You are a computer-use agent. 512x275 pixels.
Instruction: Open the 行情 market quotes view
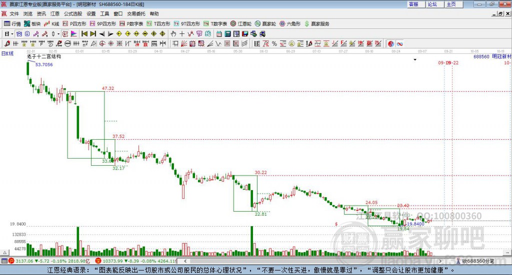coord(12,24)
